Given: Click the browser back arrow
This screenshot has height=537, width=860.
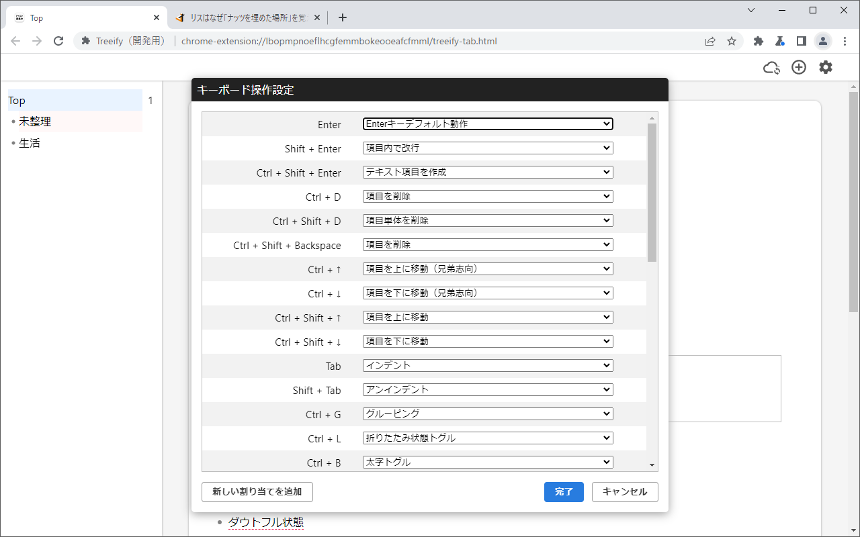Looking at the screenshot, I should pyautogui.click(x=15, y=41).
